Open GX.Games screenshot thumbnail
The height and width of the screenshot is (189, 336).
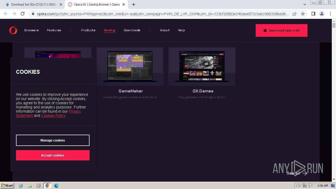click(202, 66)
